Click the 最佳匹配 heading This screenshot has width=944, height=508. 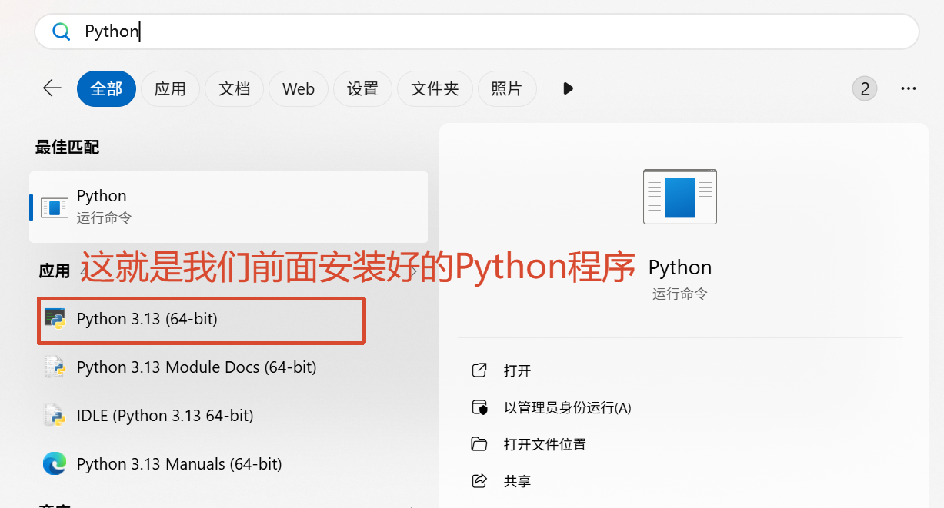(x=68, y=147)
